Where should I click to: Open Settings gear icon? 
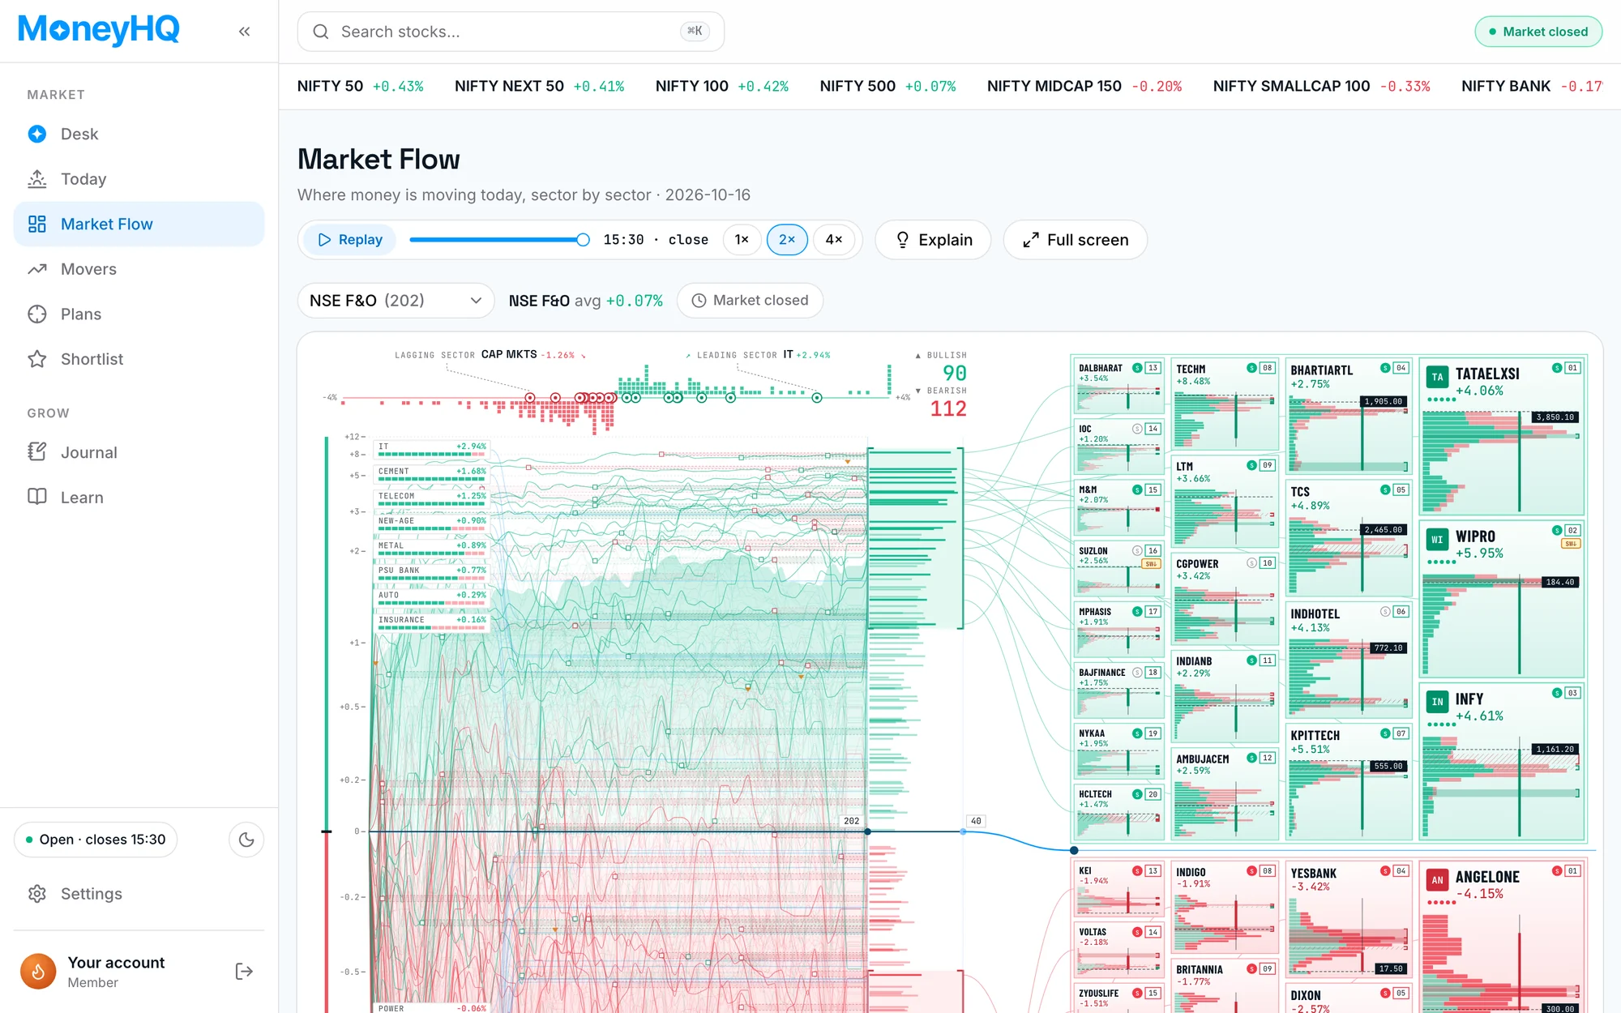point(37,894)
